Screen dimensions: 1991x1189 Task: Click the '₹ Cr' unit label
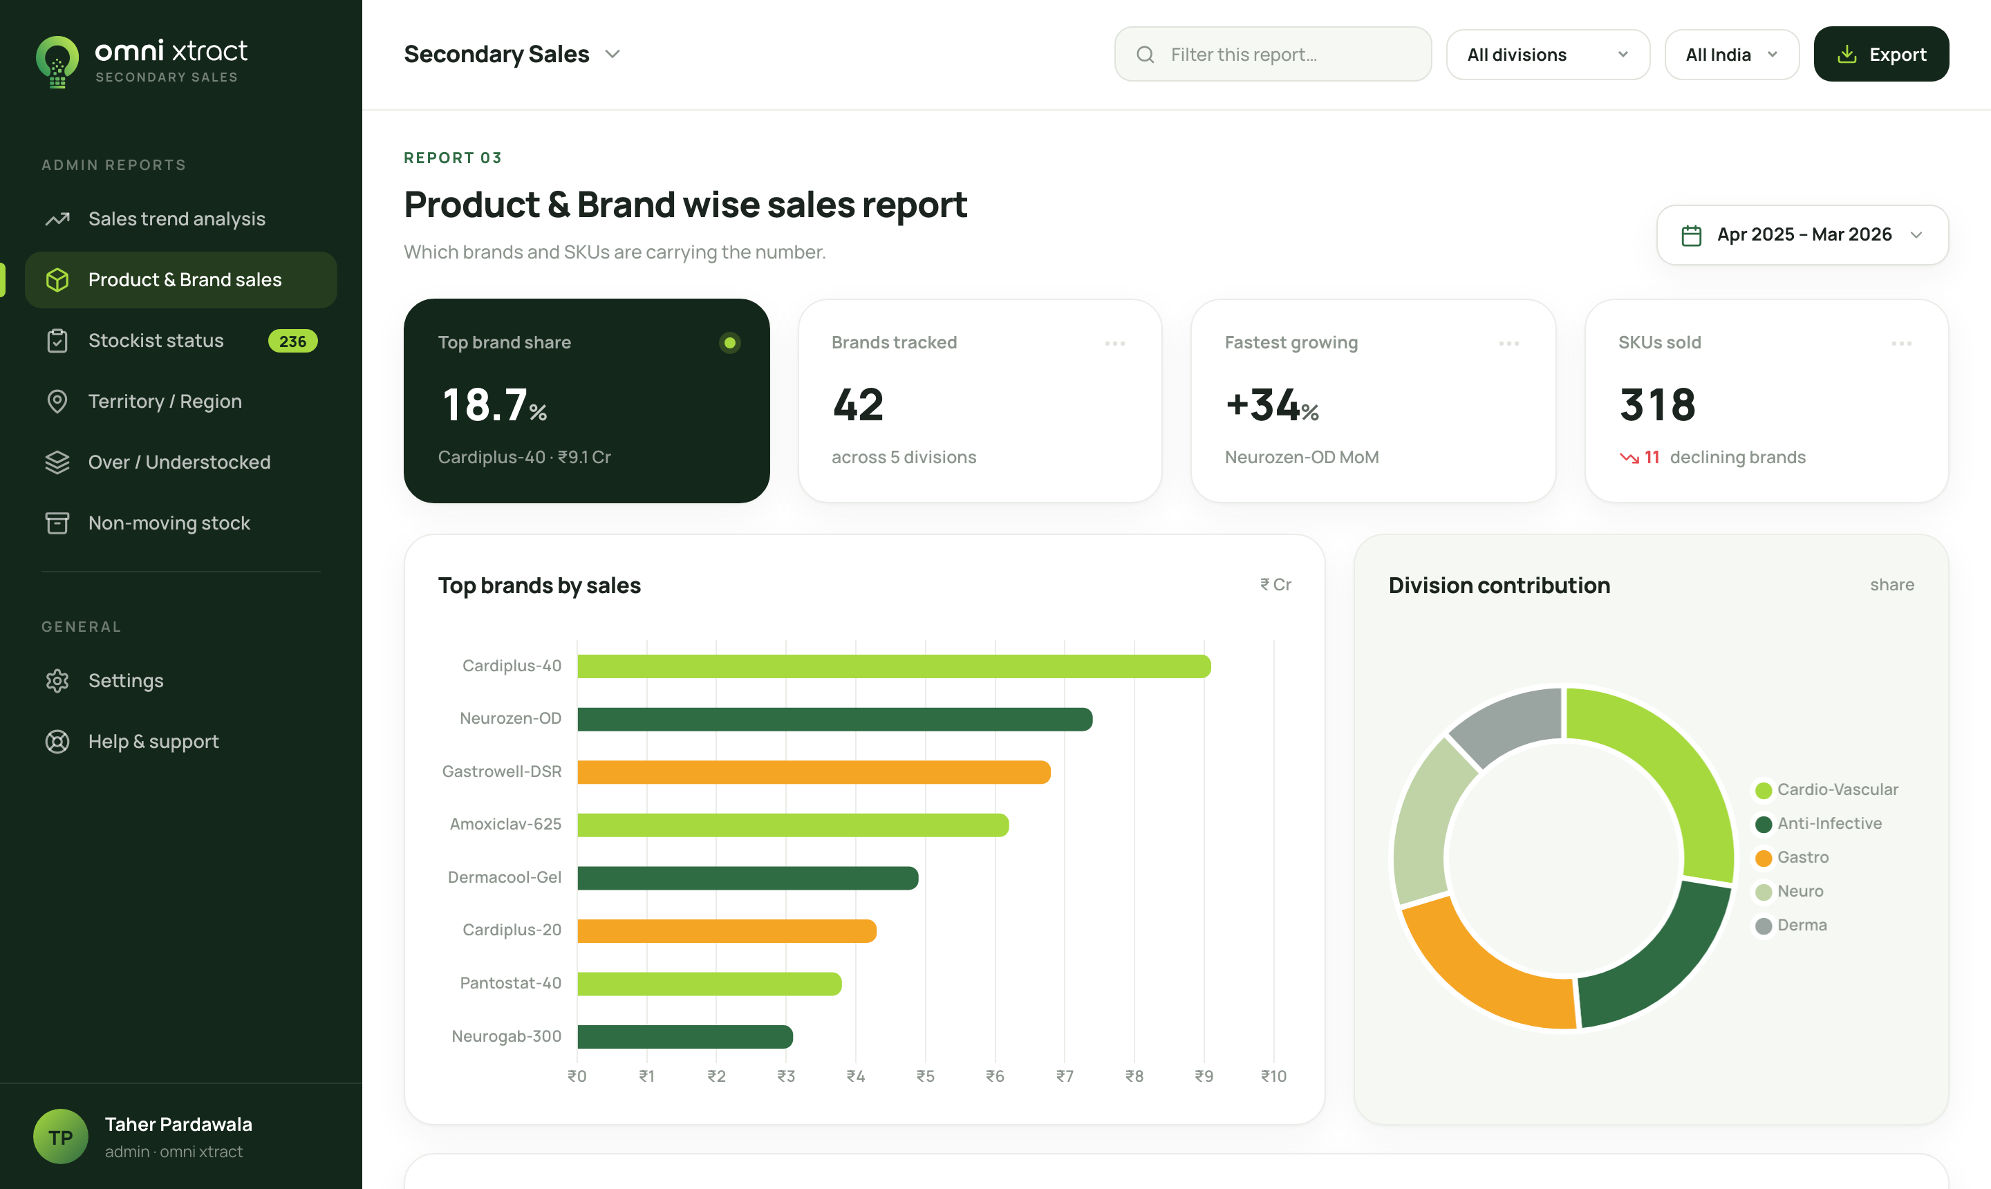pos(1275,585)
